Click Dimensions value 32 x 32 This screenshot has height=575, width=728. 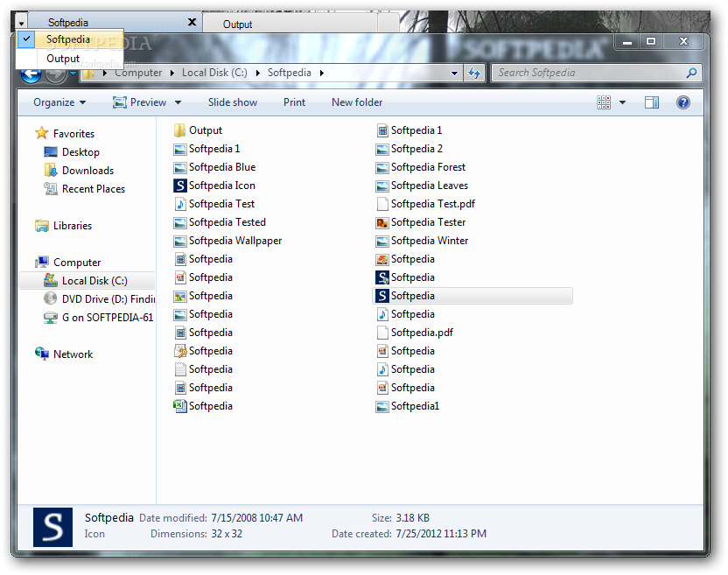(227, 534)
